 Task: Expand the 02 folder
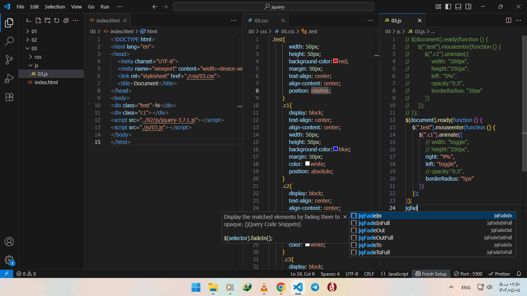[x=51, y=40]
